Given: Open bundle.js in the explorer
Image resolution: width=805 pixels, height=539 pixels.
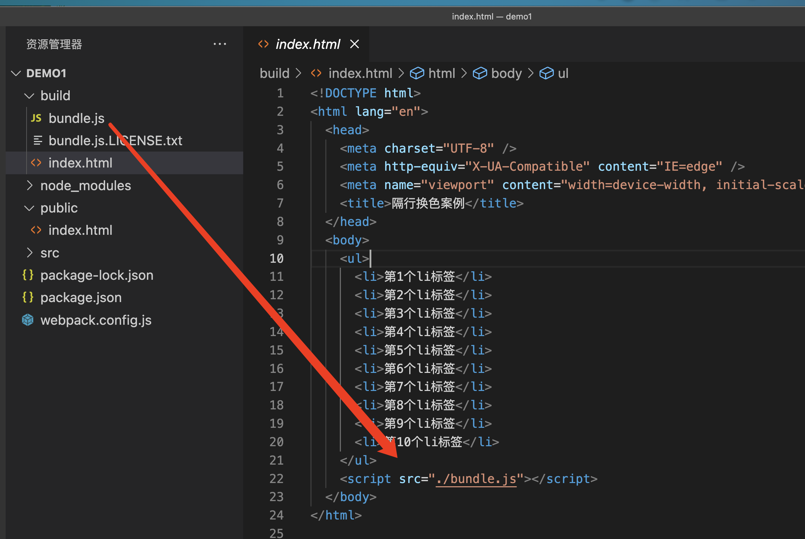Looking at the screenshot, I should tap(76, 118).
